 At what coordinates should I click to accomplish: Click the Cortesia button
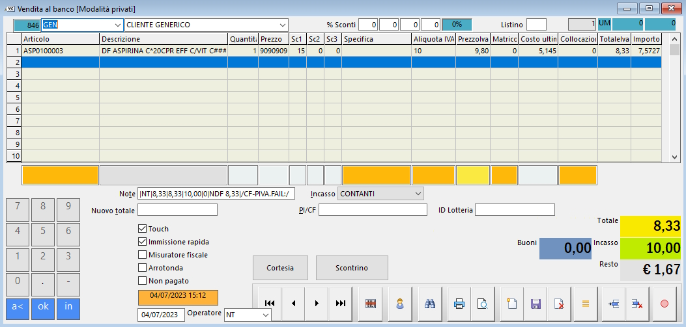pos(280,268)
